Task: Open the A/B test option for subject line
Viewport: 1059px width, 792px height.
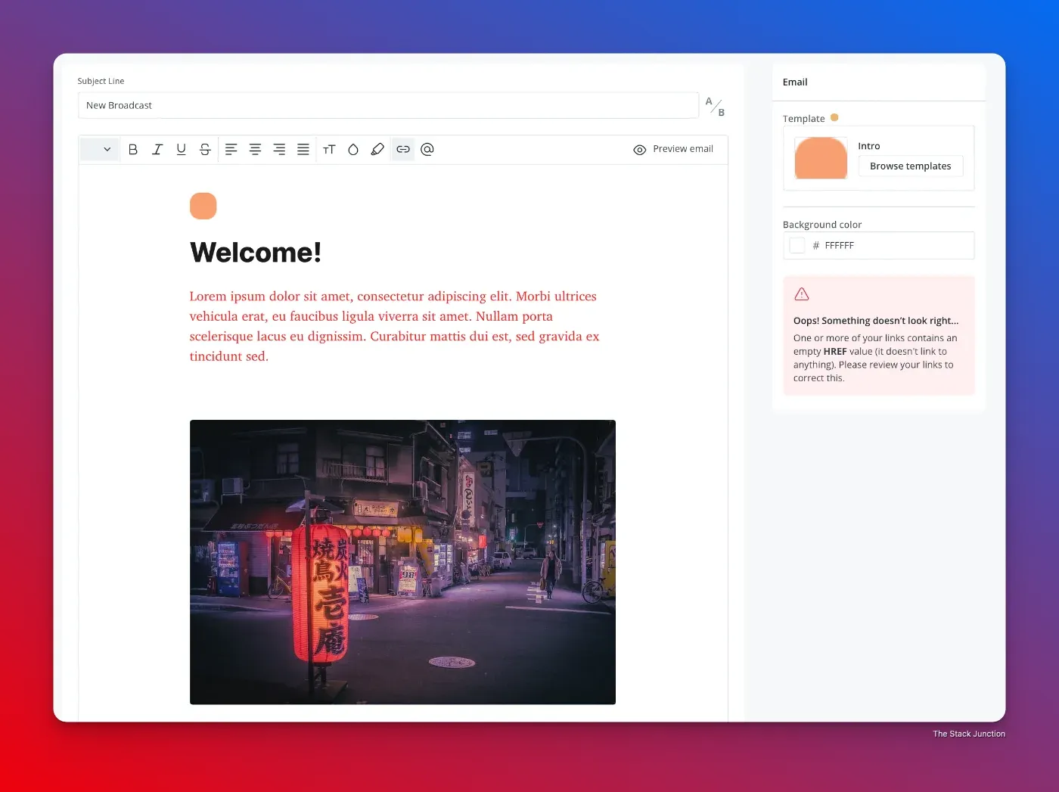Action: 714,105
